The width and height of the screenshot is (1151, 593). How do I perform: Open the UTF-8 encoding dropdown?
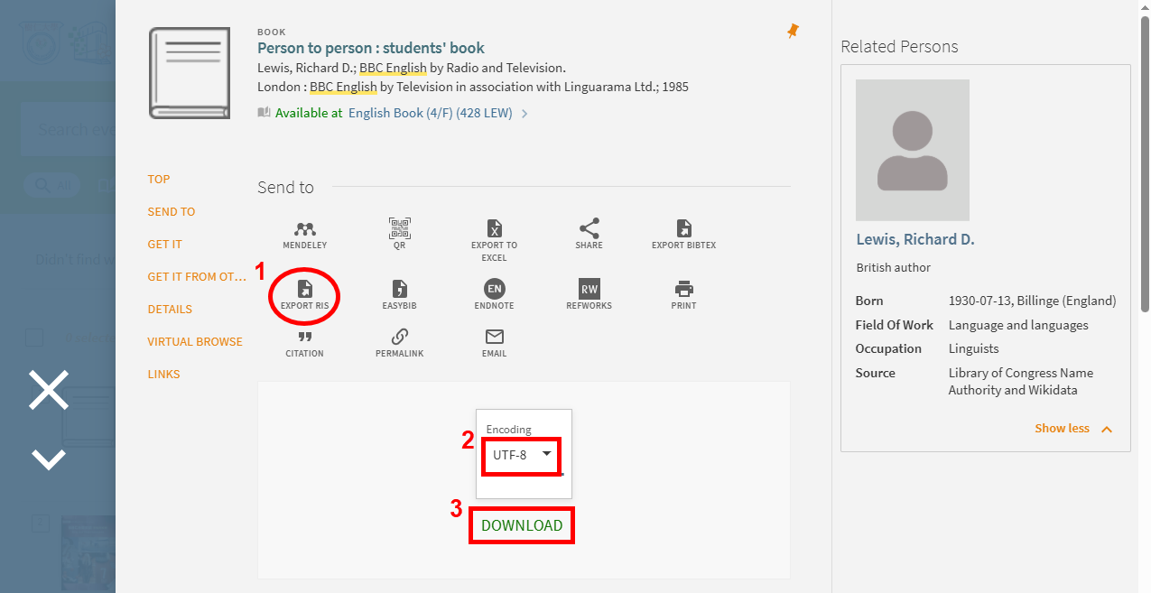pyautogui.click(x=522, y=455)
